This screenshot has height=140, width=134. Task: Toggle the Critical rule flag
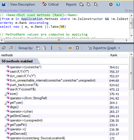(x=50, y=4)
